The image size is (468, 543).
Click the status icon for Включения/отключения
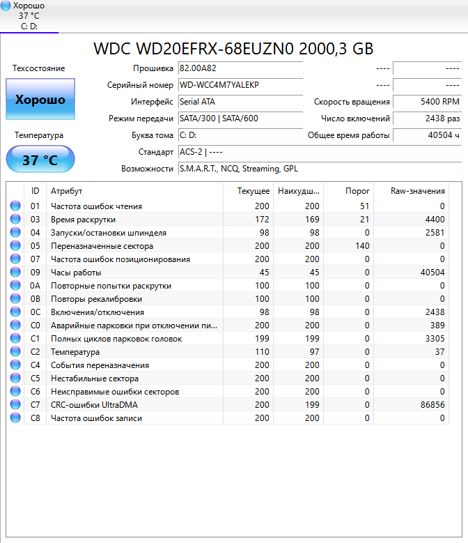tap(15, 312)
